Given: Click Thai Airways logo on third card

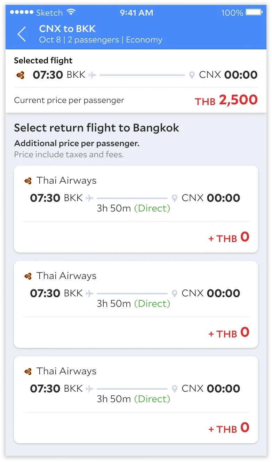Looking at the screenshot, I should coord(28,372).
